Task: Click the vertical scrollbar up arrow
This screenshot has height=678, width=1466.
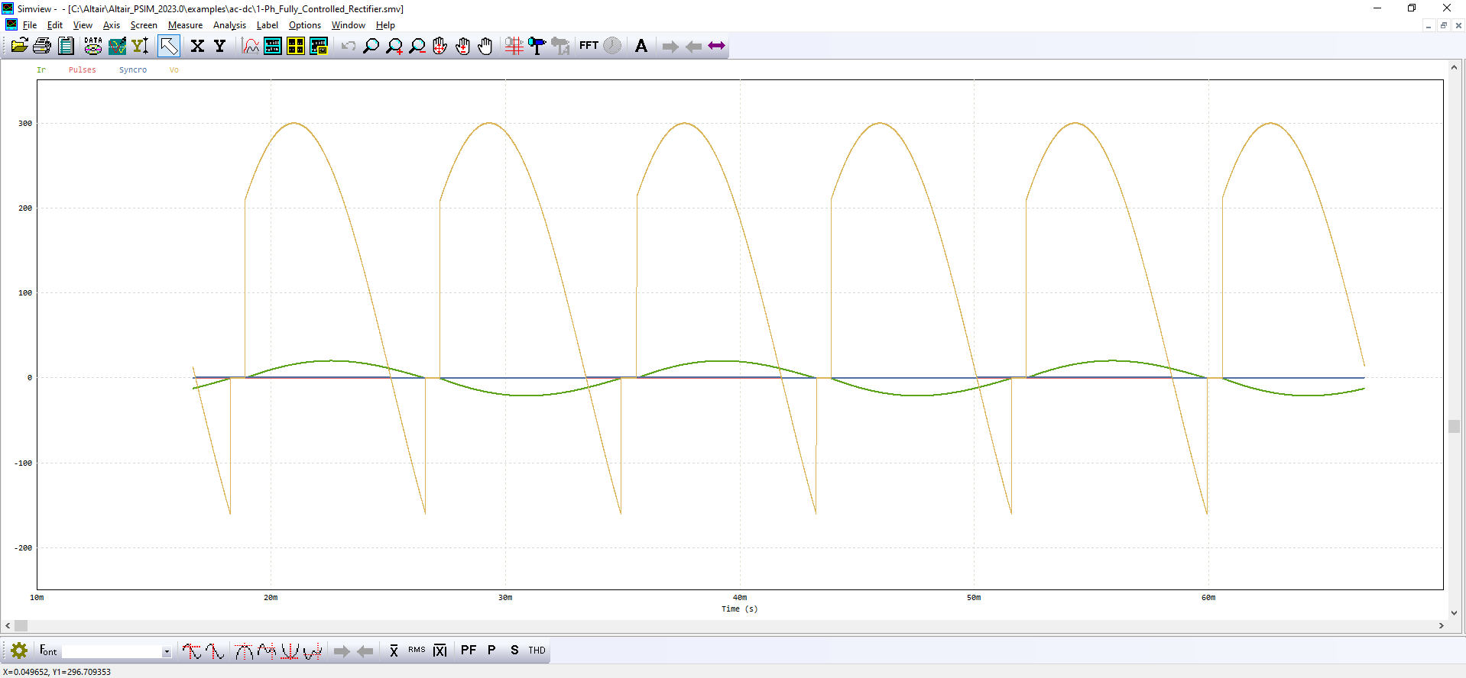Action: [1454, 67]
